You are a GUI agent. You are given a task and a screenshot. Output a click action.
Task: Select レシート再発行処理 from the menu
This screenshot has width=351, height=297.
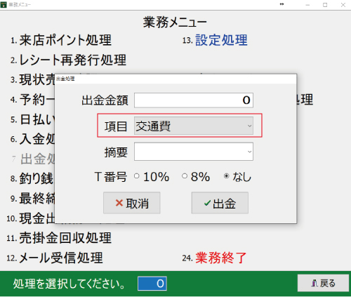(x=73, y=60)
